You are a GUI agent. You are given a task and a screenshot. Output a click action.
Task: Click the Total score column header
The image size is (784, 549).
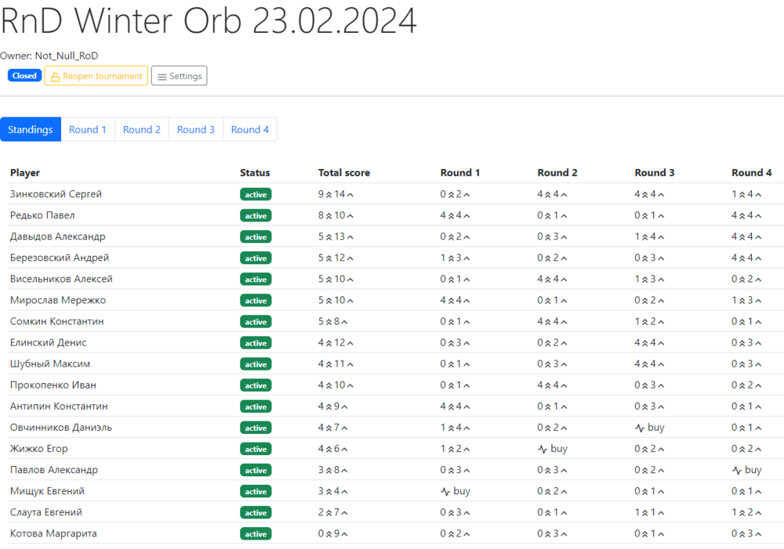pyautogui.click(x=344, y=172)
